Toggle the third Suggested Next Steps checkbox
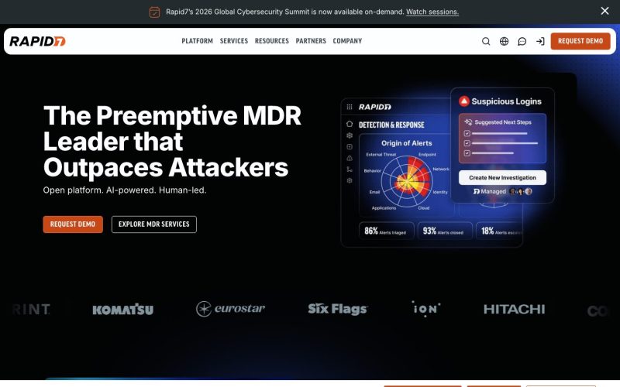 [467, 152]
